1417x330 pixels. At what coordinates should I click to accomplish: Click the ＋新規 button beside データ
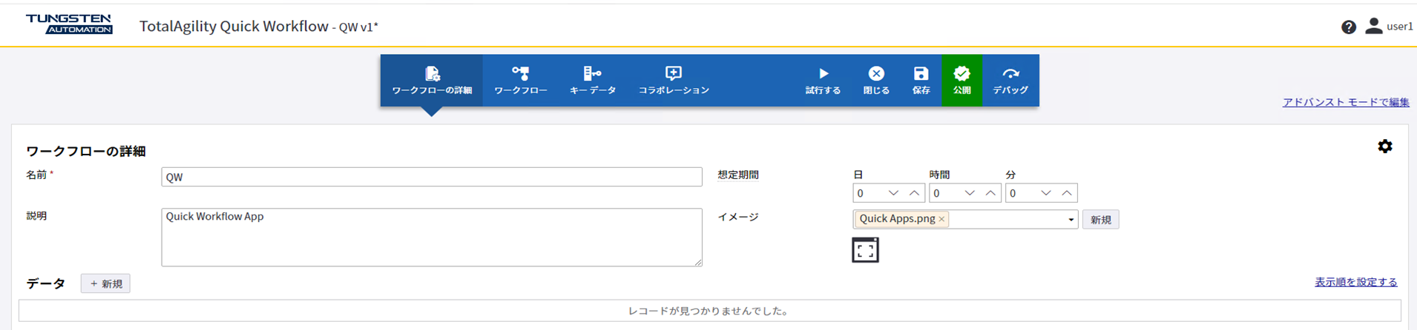tap(105, 283)
